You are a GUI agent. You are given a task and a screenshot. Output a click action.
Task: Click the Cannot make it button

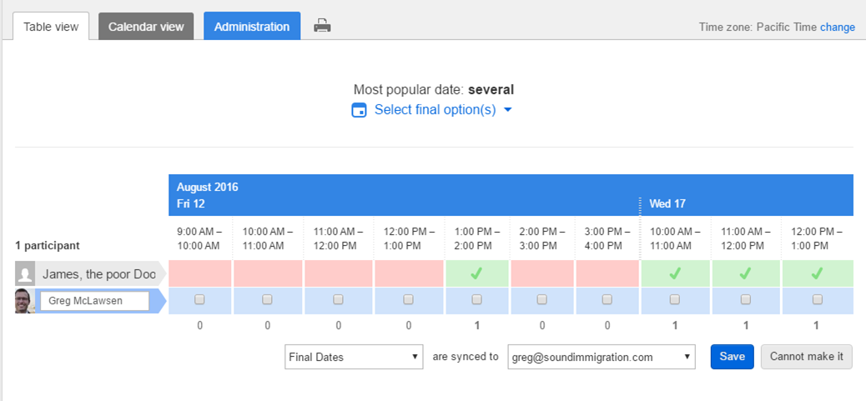click(807, 357)
